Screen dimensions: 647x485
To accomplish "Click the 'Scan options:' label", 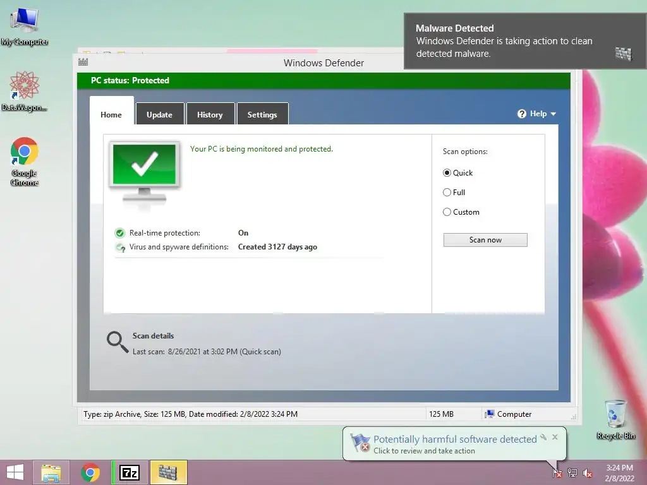I will point(465,152).
